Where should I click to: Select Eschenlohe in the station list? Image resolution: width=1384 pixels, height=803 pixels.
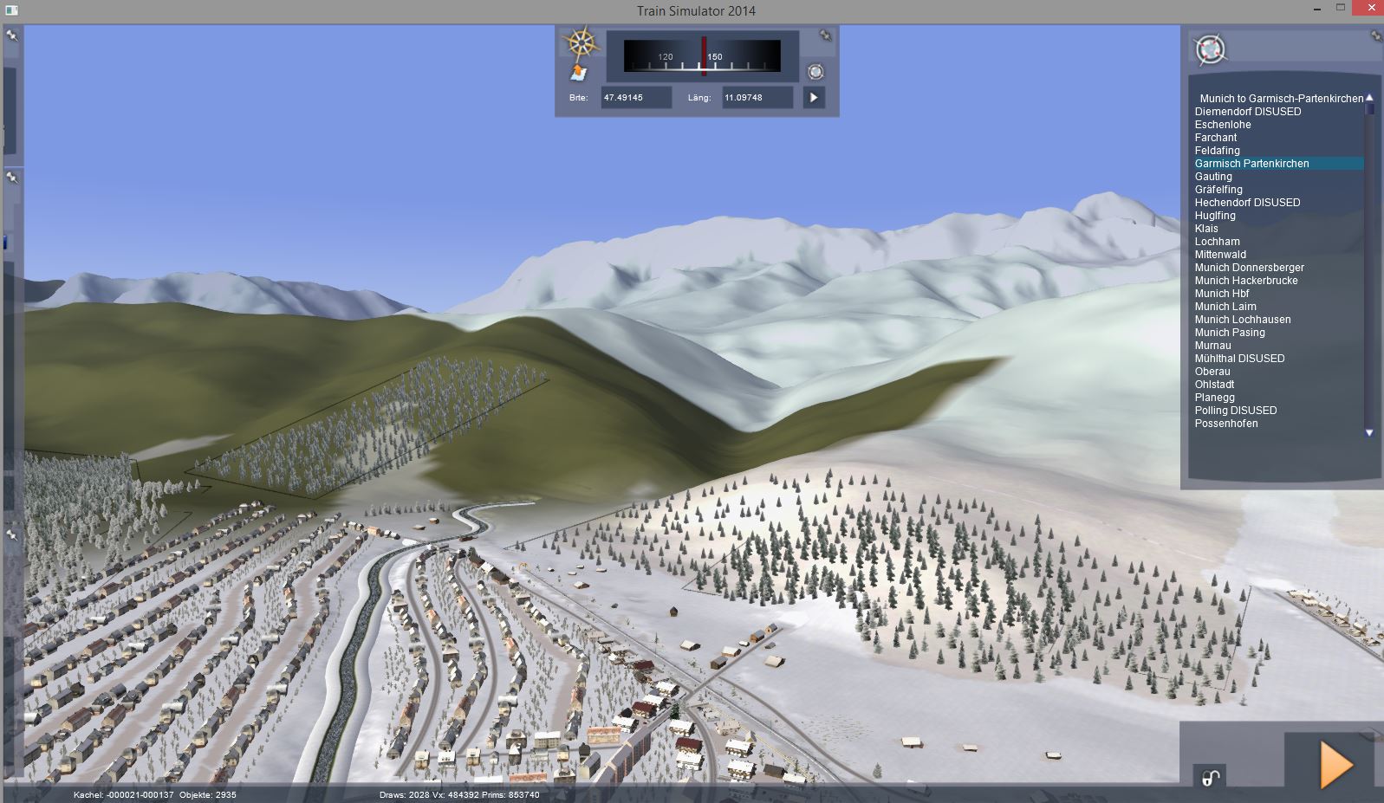[1223, 125]
